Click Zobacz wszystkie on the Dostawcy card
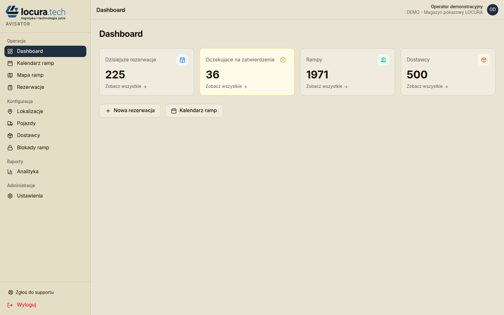504x315 pixels. (427, 86)
